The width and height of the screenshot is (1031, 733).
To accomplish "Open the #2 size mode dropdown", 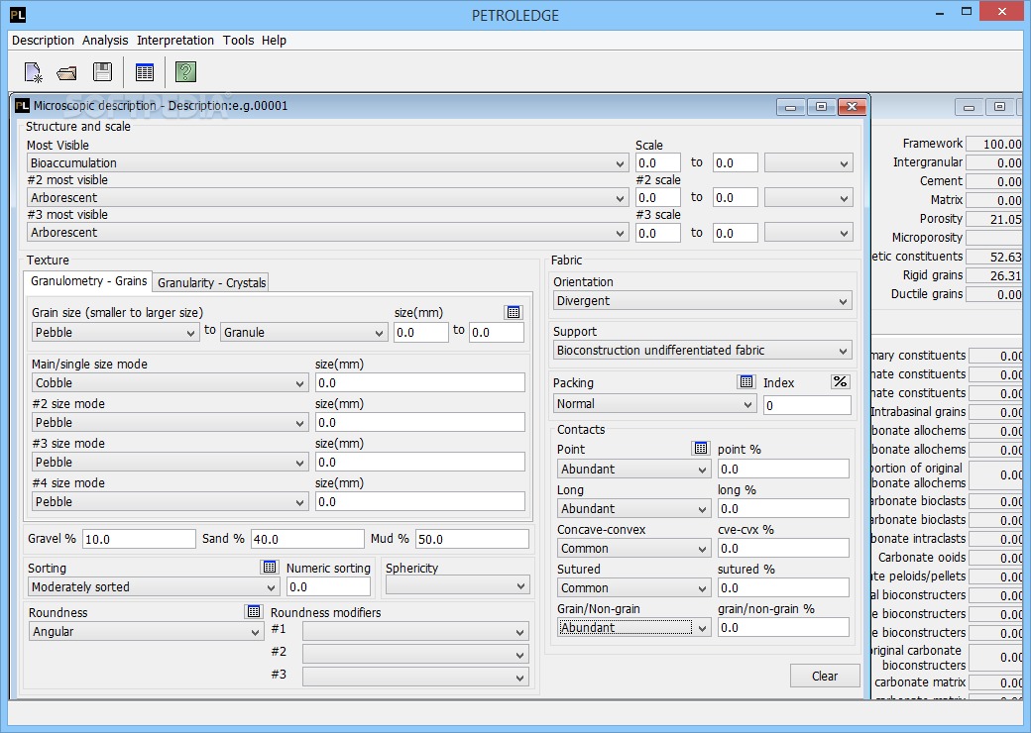I will tap(170, 422).
